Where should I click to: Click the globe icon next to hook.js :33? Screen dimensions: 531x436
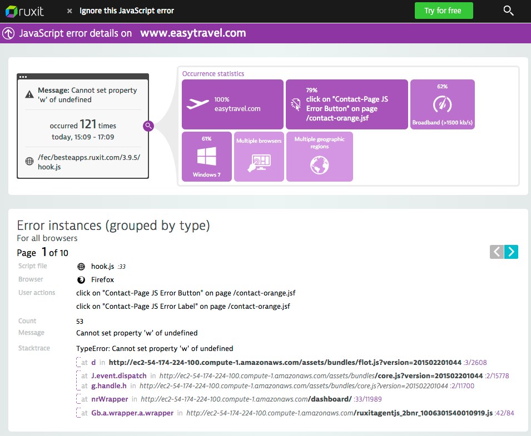(x=81, y=267)
